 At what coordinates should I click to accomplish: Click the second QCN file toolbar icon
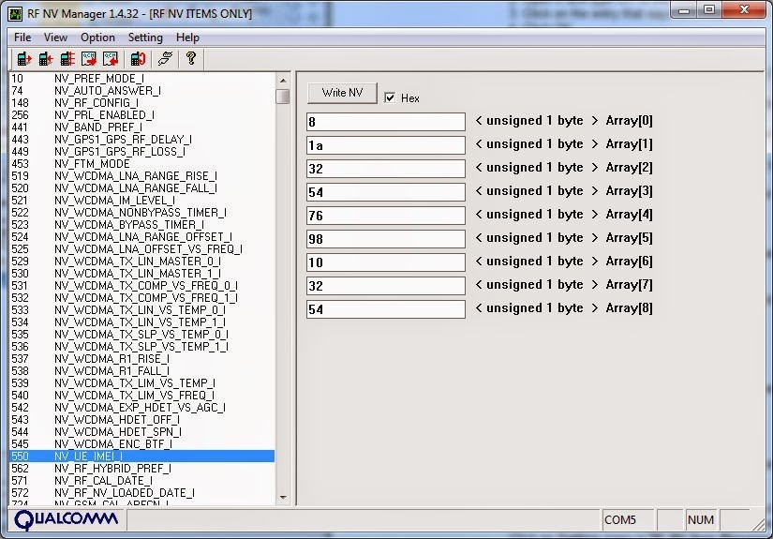[x=110, y=59]
